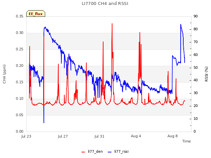Click the 80 right axis value
Image resolution: width=211 pixels, height=158 pixels.
[196, 29]
